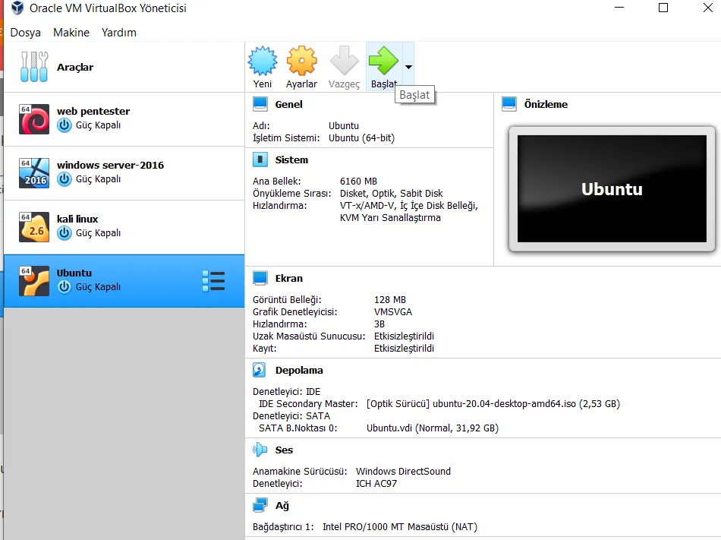721x540 pixels.
Task: Open the Dosya menu
Action: click(25, 33)
